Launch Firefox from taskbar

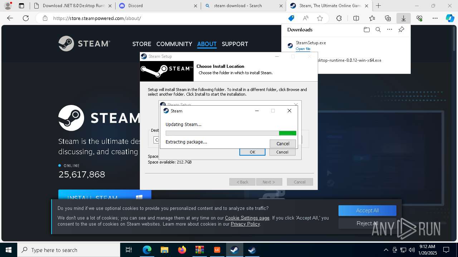pos(182,250)
